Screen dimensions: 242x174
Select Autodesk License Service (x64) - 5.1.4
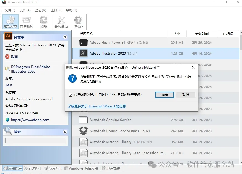point(120,131)
